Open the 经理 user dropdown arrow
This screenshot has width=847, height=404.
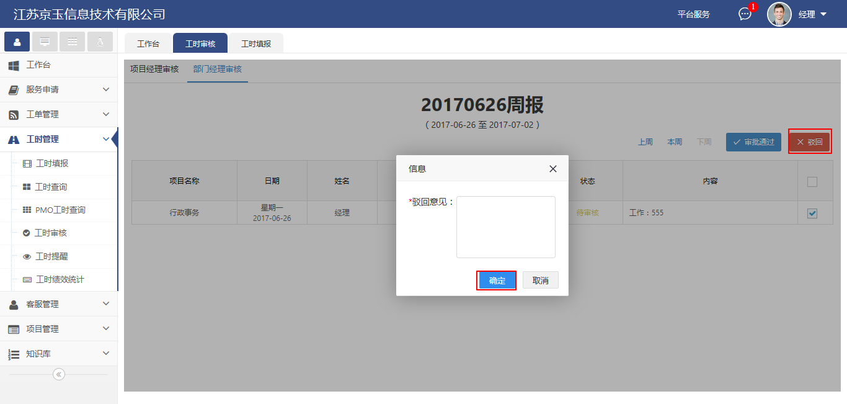pos(823,14)
